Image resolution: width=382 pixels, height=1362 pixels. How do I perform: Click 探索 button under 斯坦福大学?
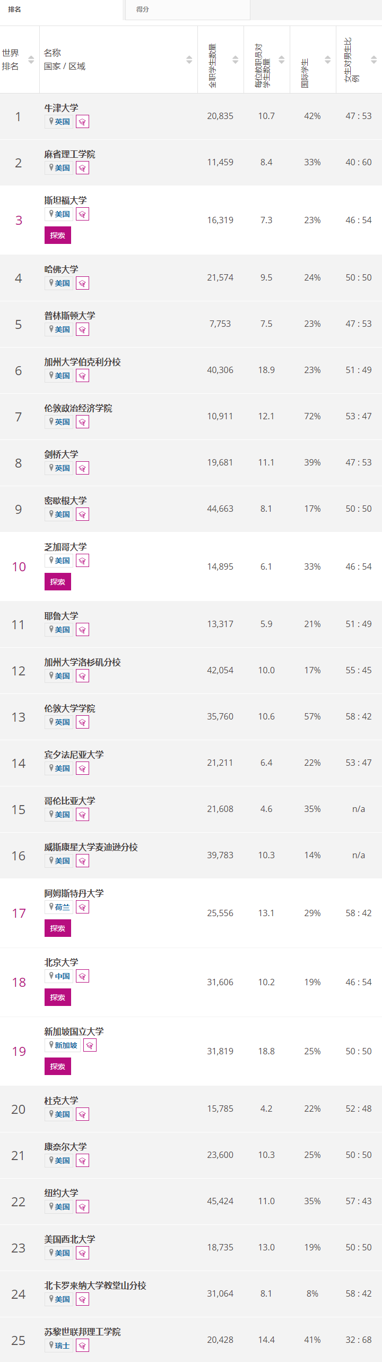[58, 235]
